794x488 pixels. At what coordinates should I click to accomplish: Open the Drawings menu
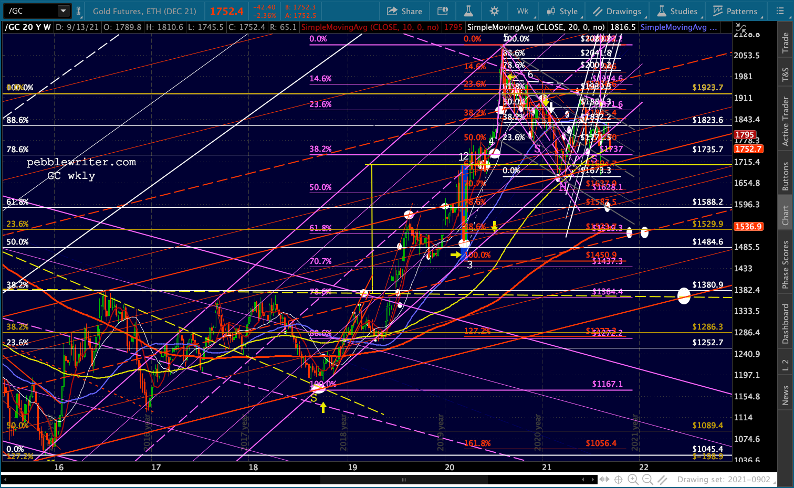(x=617, y=11)
